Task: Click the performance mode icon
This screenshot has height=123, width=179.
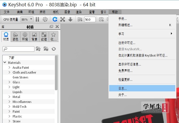Action: 45,19
